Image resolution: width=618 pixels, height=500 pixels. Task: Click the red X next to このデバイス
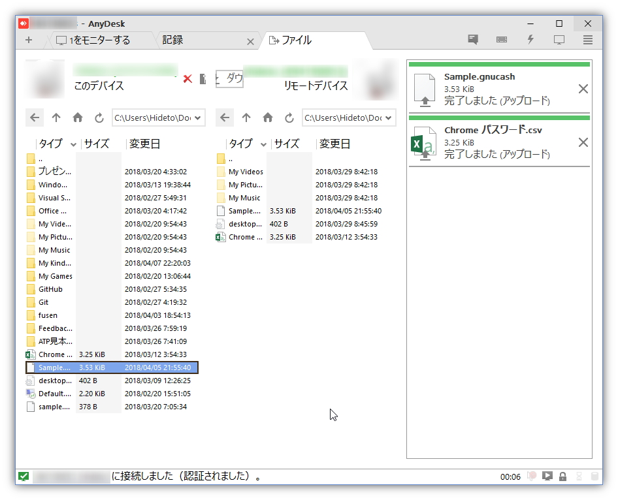click(x=187, y=79)
